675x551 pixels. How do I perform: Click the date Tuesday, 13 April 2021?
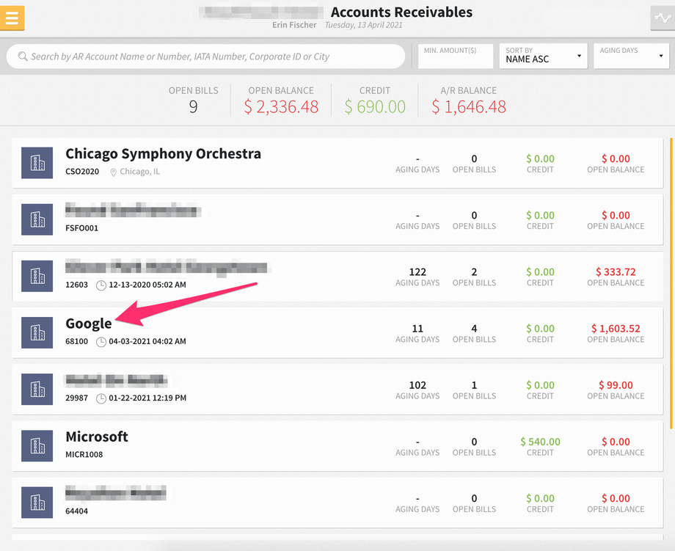click(364, 25)
